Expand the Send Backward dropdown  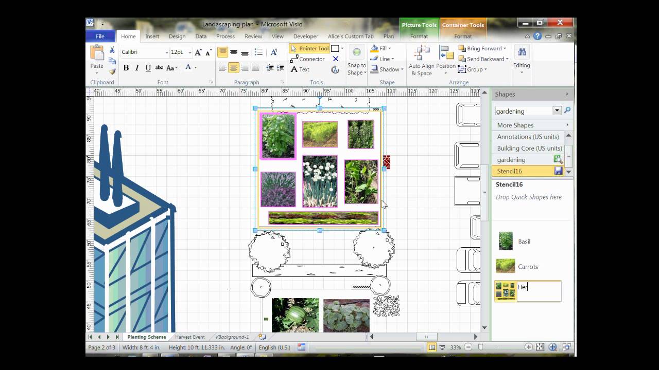tap(507, 59)
